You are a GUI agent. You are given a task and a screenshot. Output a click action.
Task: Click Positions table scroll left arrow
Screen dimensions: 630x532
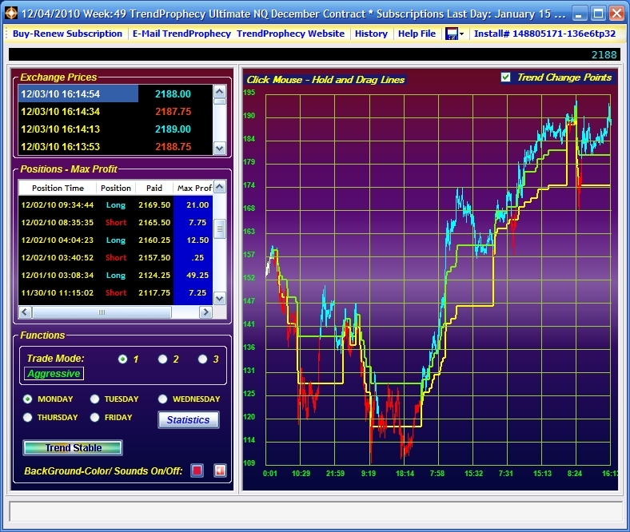[25, 312]
